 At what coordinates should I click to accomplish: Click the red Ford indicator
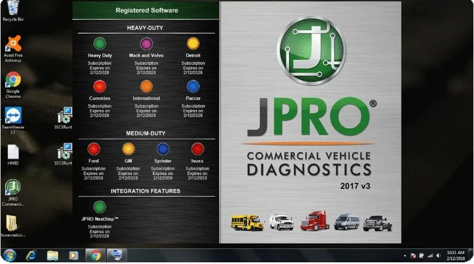tap(93, 149)
